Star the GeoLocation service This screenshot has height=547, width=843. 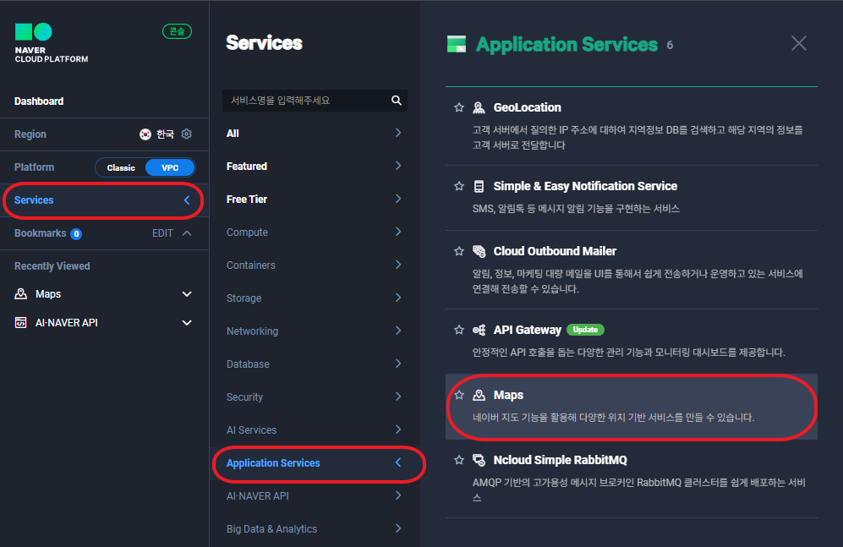pos(459,107)
